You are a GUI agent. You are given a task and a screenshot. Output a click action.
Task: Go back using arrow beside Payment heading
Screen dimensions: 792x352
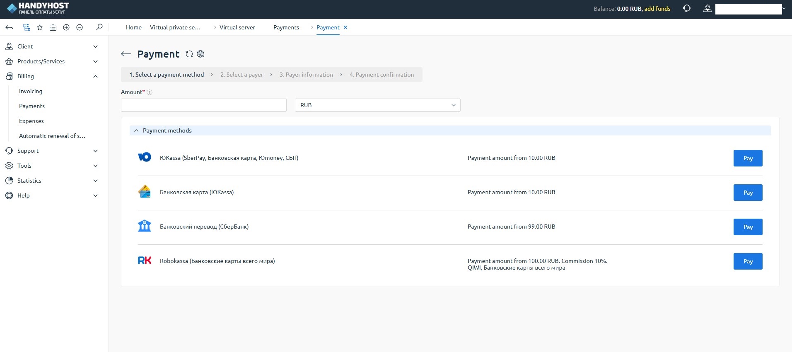(126, 54)
